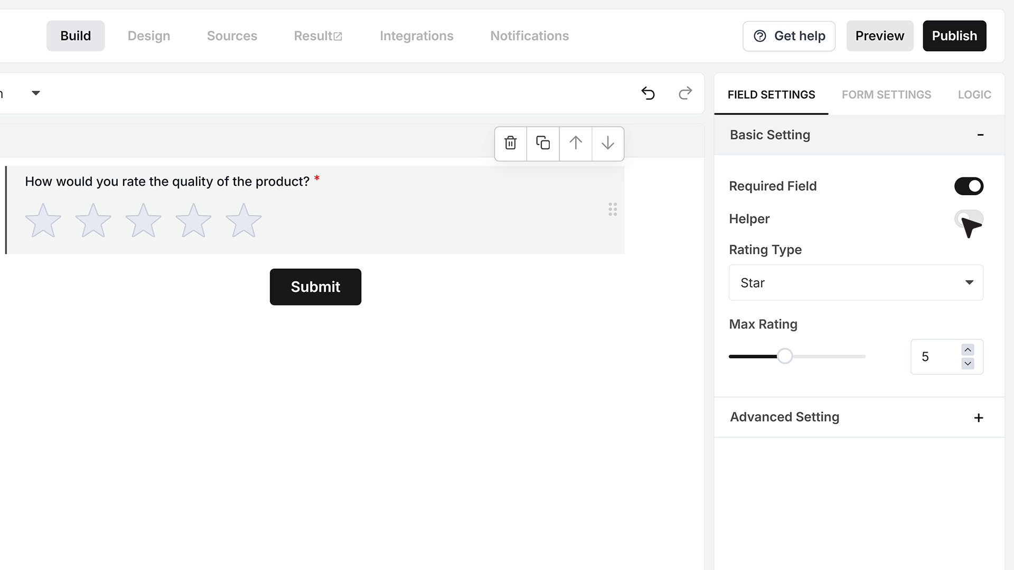Switch to the FORM SETTINGS tab
The height and width of the screenshot is (570, 1014).
point(886,95)
